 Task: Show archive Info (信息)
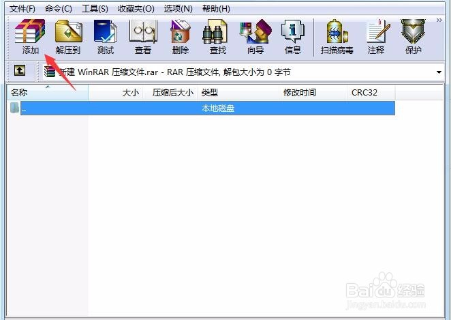(x=293, y=37)
